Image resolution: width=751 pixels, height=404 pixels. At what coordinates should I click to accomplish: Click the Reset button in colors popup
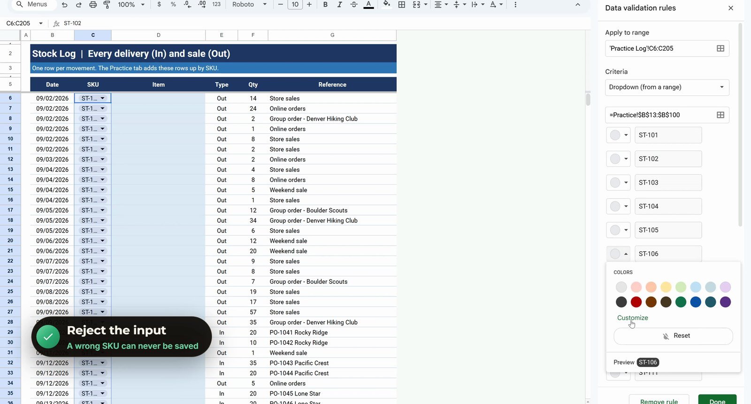click(x=673, y=336)
